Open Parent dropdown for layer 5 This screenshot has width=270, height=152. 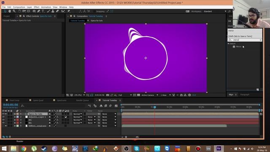tap(109, 126)
